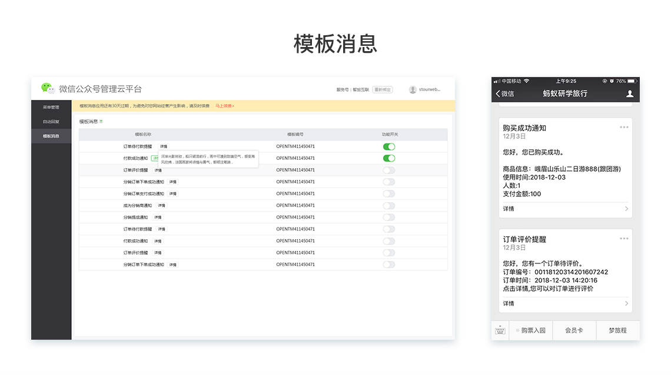Screen dimensions: 671x375
Task: Enable the 分销提成通知 toggle
Action: (x=389, y=217)
